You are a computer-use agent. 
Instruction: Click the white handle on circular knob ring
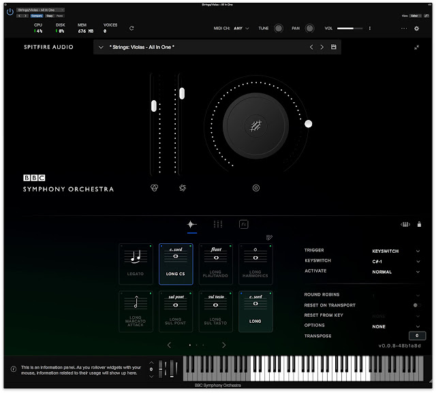coord(308,124)
